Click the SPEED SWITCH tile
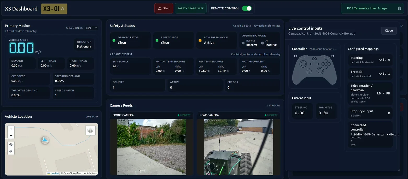This screenshot has height=179, width=408. [73, 93]
